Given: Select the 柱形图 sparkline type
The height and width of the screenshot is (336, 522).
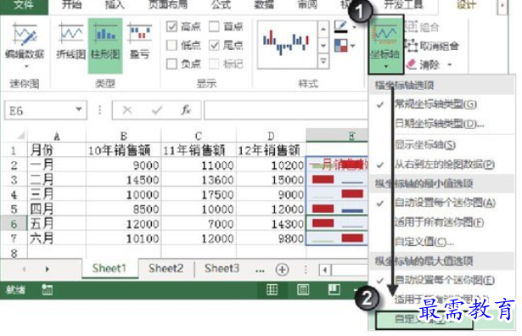Looking at the screenshot, I should coord(105,45).
